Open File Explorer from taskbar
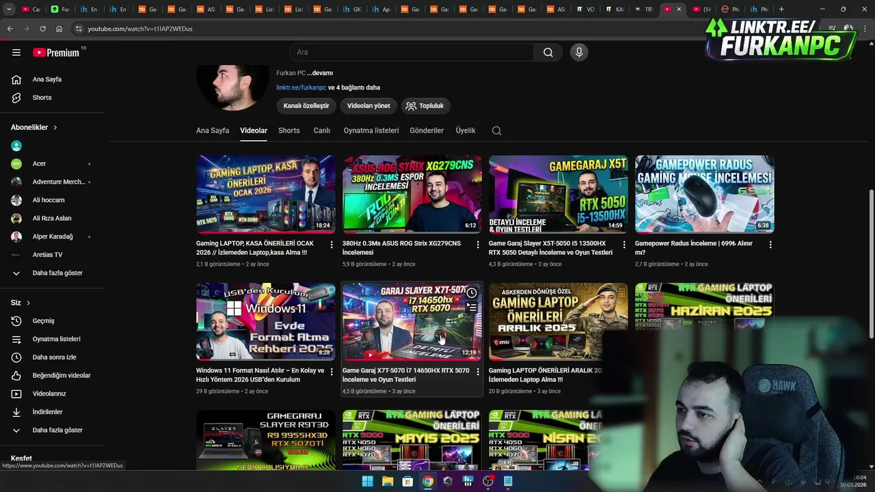This screenshot has width=875, height=492. click(x=388, y=481)
